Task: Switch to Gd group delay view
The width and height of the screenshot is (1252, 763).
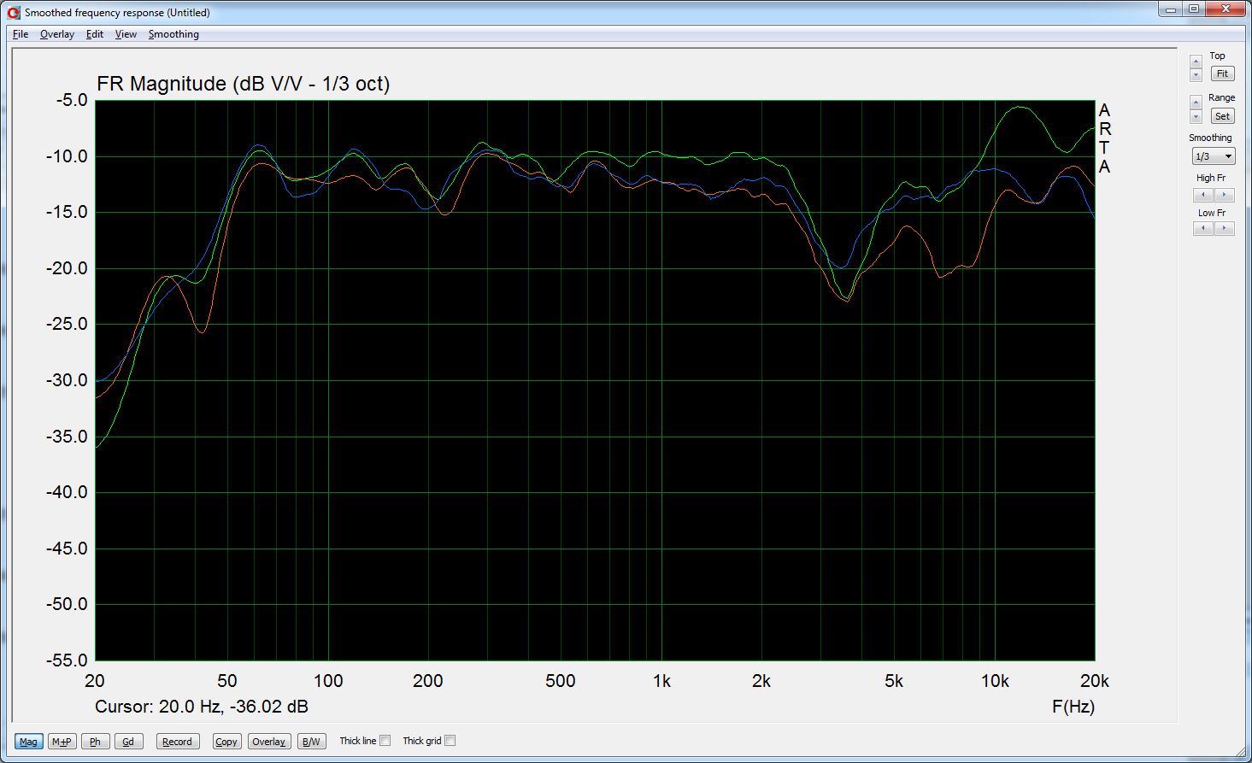Action: (x=128, y=742)
